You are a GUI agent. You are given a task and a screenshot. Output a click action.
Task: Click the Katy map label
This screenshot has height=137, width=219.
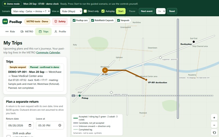point(75,45)
